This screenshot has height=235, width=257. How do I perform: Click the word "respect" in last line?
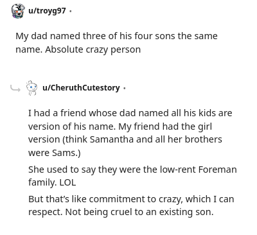(x=45, y=213)
